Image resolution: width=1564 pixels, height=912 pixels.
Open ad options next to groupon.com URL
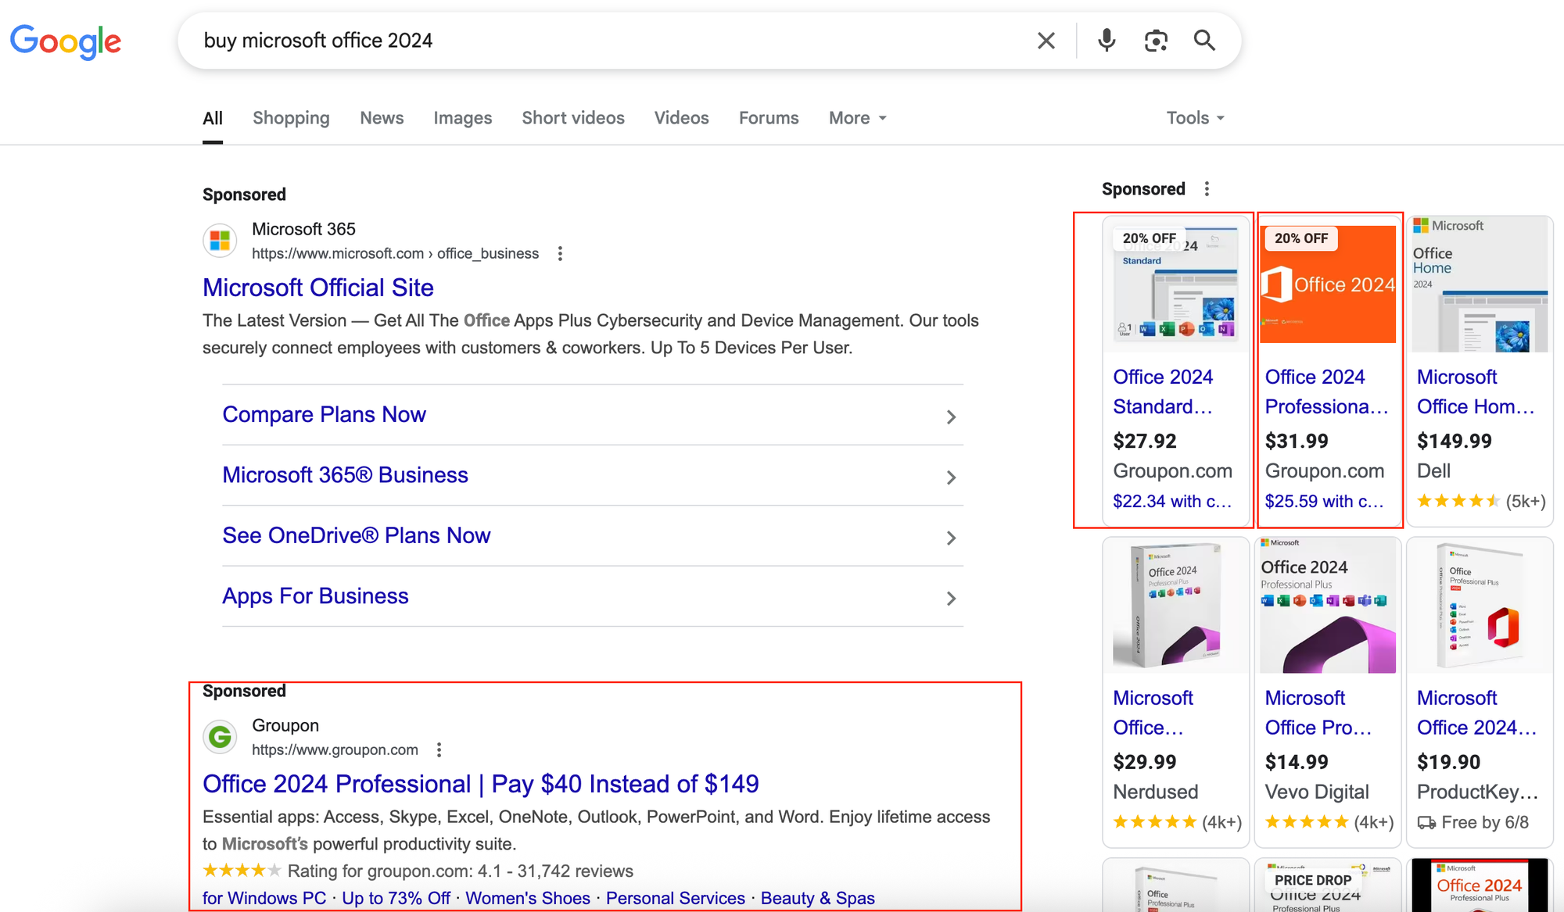(439, 749)
